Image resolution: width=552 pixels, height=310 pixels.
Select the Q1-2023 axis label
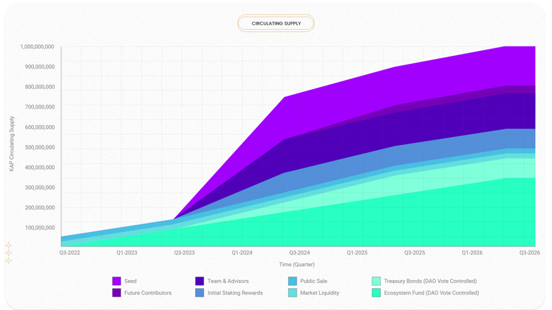[127, 253]
